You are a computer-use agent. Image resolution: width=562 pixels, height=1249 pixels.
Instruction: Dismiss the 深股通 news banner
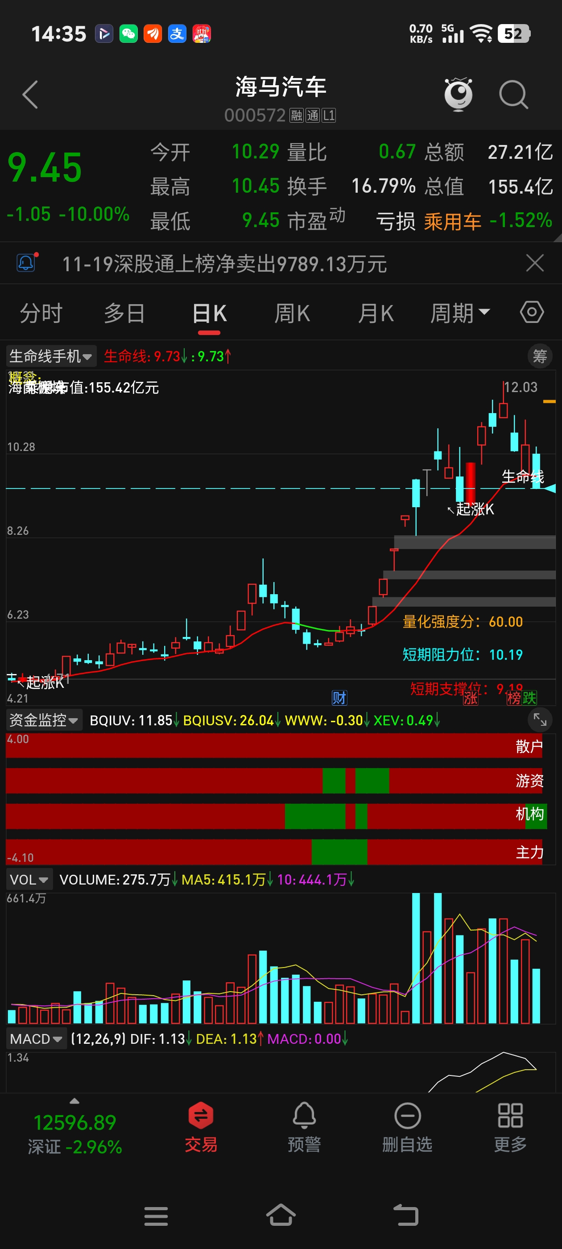point(535,263)
